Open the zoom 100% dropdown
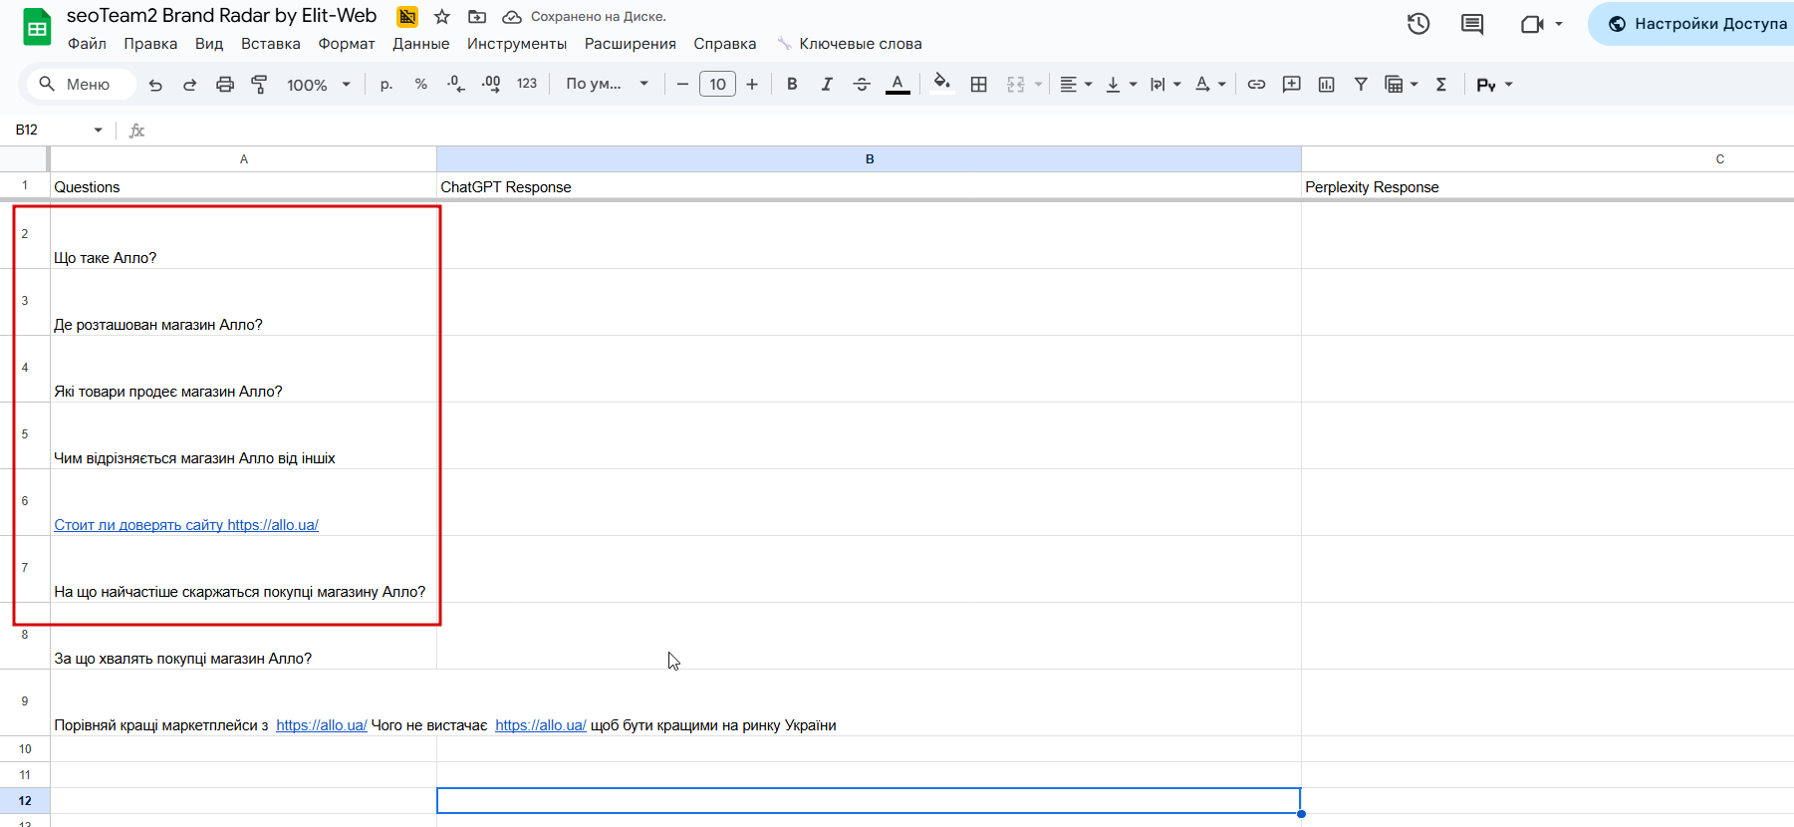The width and height of the screenshot is (1794, 827). (319, 85)
